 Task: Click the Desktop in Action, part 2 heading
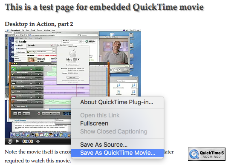coord(39,24)
